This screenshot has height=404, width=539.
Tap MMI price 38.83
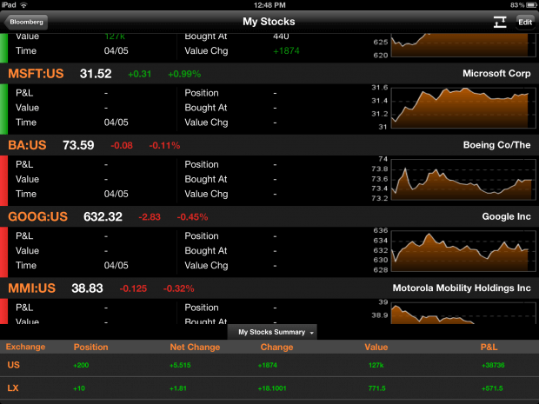[87, 288]
